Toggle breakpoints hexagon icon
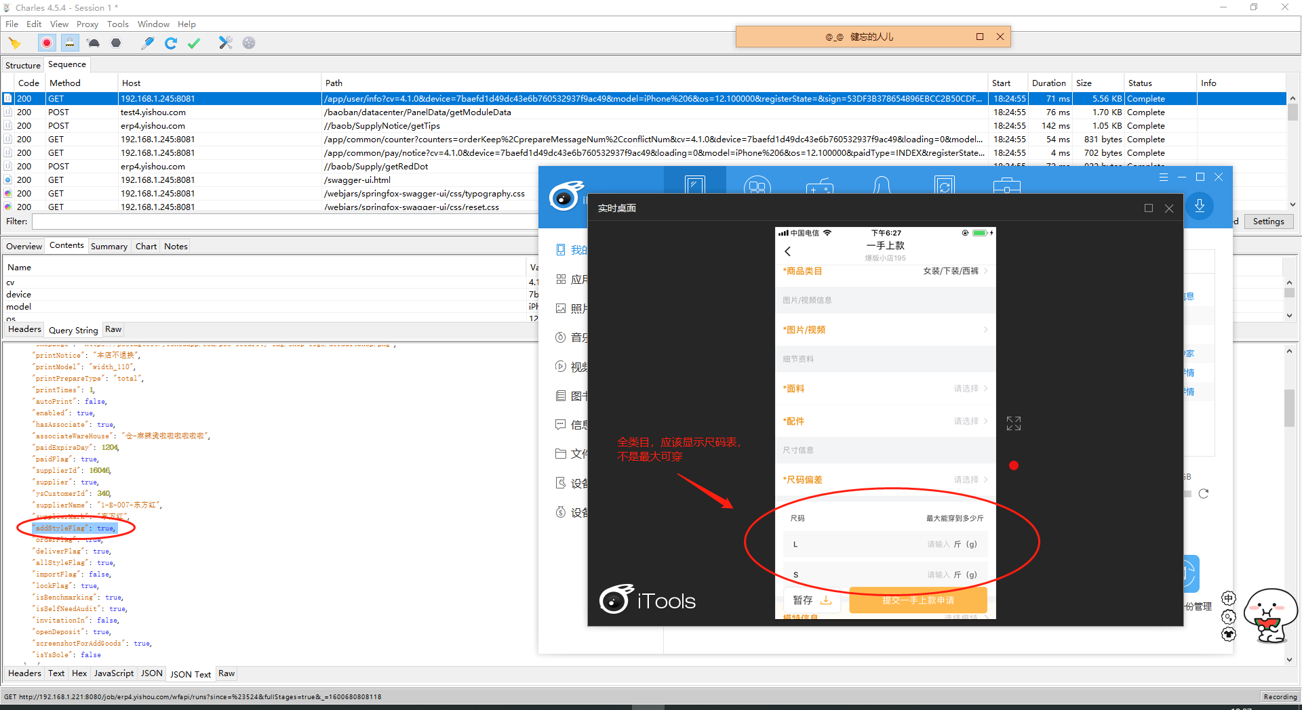 (116, 43)
